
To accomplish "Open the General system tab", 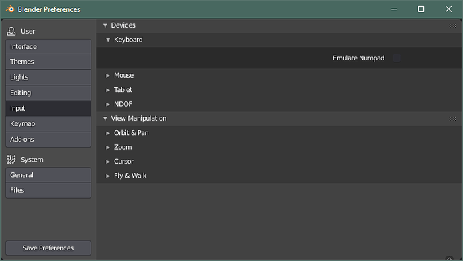I will pos(48,175).
